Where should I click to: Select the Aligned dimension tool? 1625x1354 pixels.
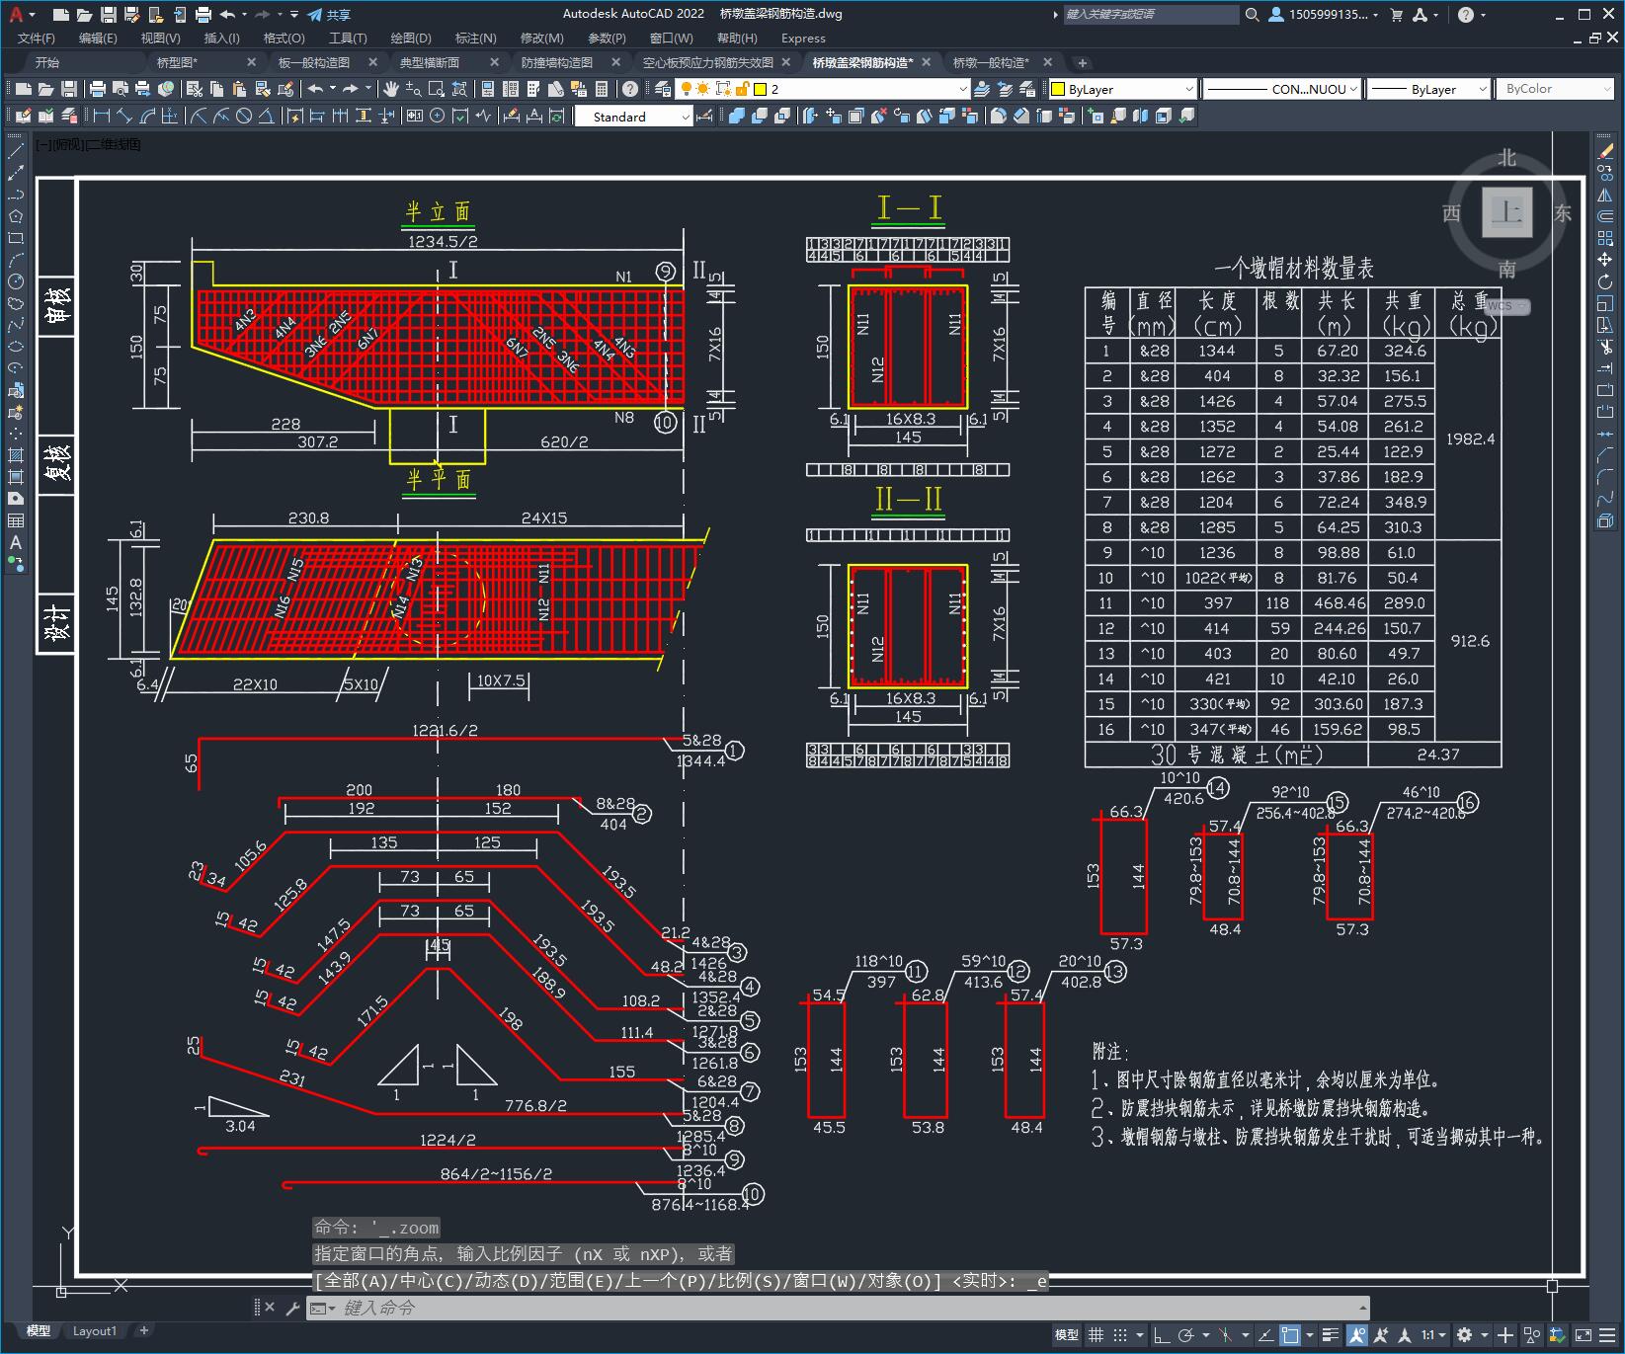pyautogui.click(x=123, y=117)
